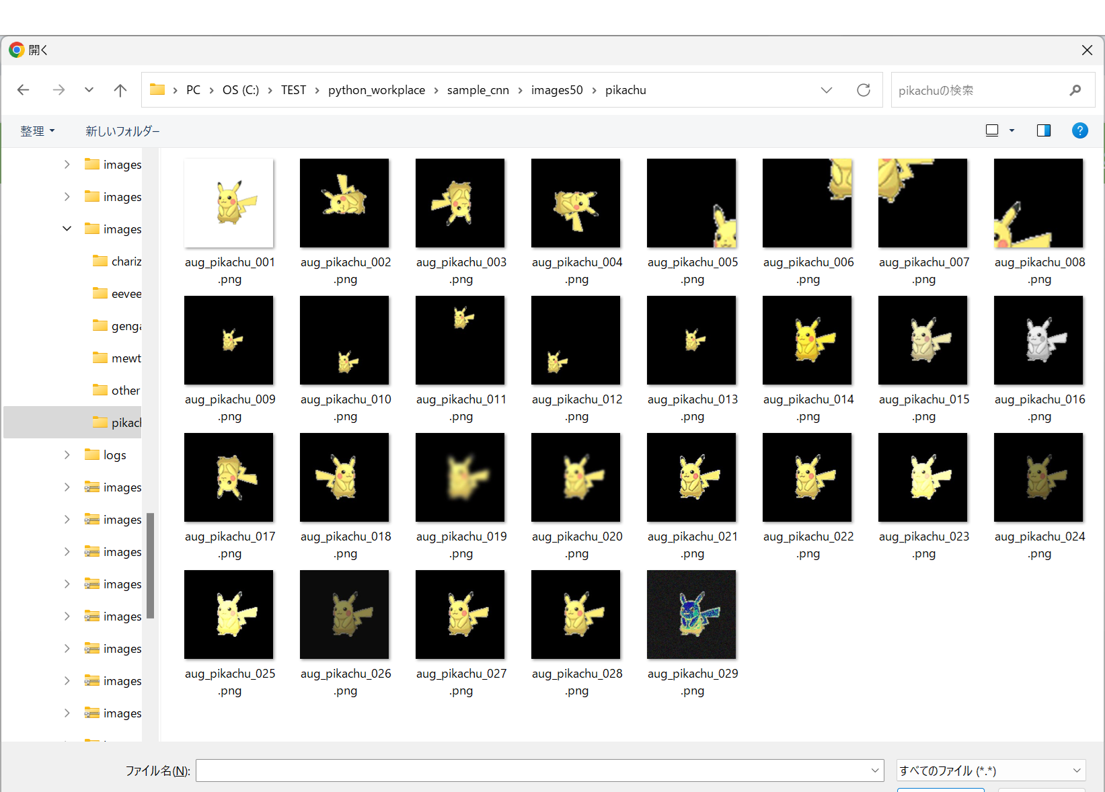Select the eevee folder in the tree
Screen dimensions: 1105x792
[117, 293]
